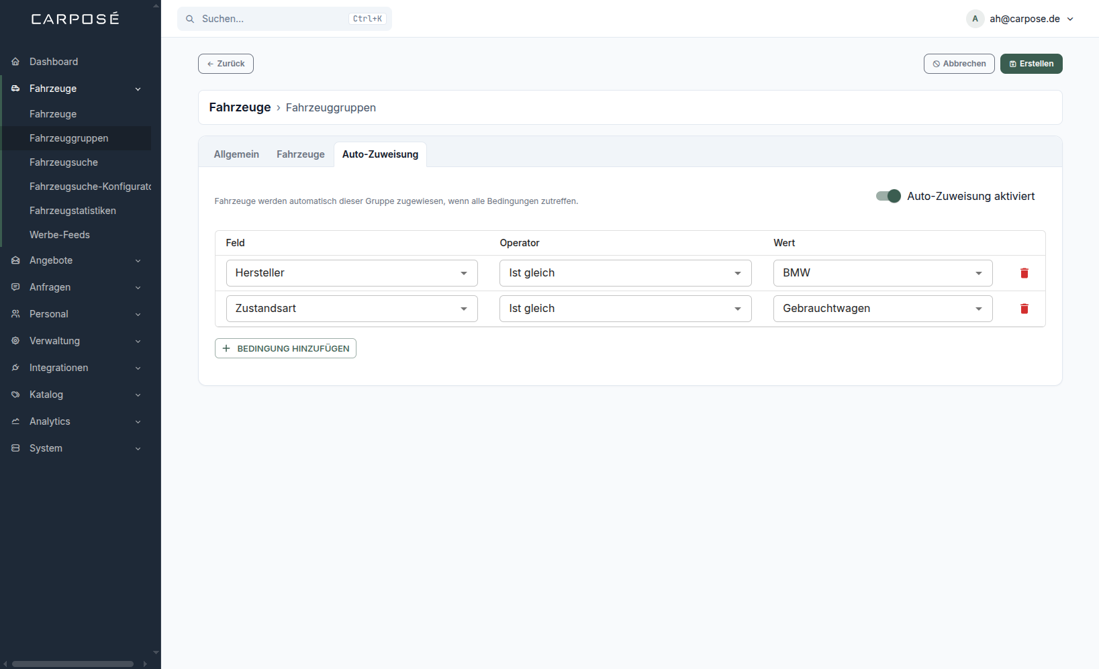Click the Analytics chart icon in sidebar
The image size is (1099, 669).
click(15, 421)
